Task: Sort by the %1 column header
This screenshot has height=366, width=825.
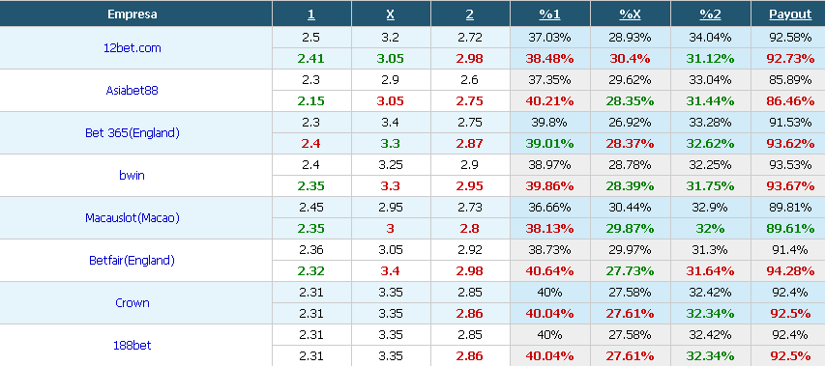Action: coord(549,14)
